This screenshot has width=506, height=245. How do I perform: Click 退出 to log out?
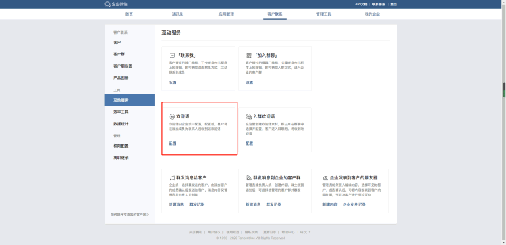point(393,4)
